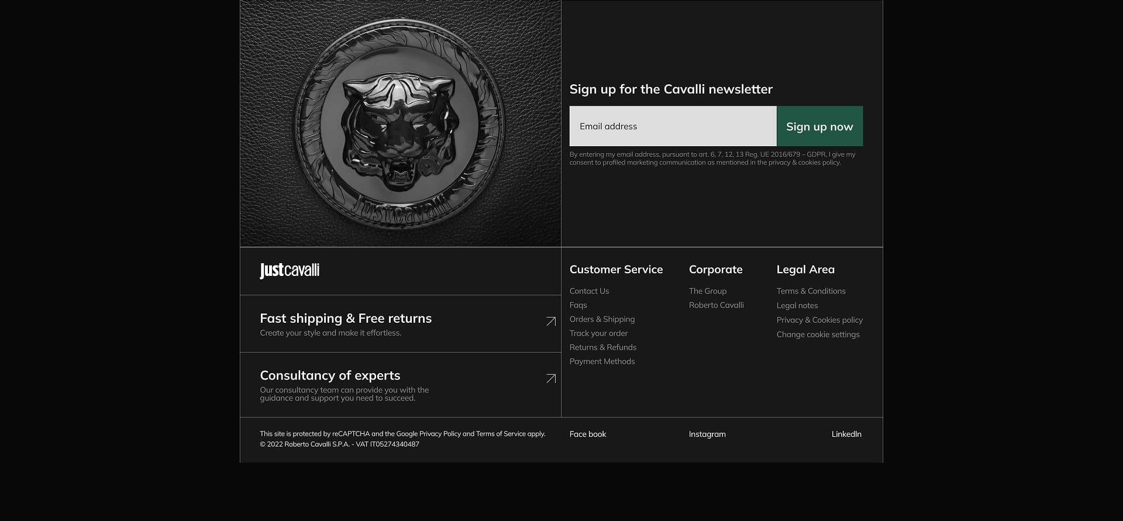Read the Terms & Conditions
1123x521 pixels.
click(x=811, y=291)
